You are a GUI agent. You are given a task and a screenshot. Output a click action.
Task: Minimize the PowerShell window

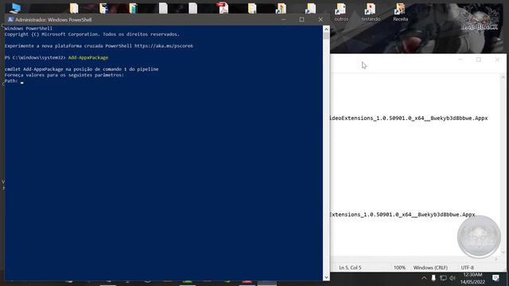pos(283,19)
